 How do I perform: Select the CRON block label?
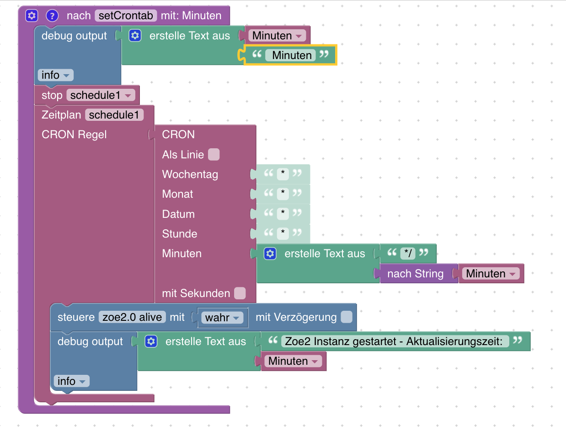pos(178,135)
